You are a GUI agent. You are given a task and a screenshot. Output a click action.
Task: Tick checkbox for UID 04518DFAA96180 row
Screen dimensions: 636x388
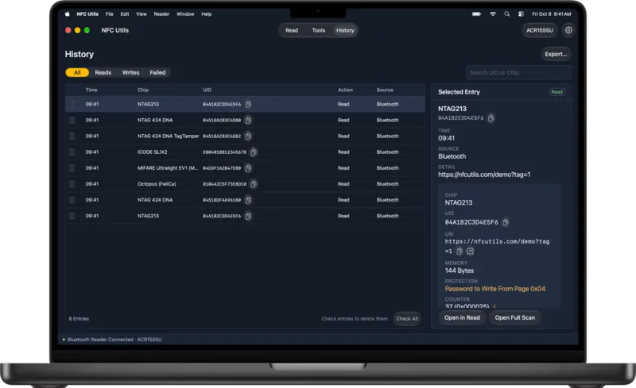tap(72, 200)
